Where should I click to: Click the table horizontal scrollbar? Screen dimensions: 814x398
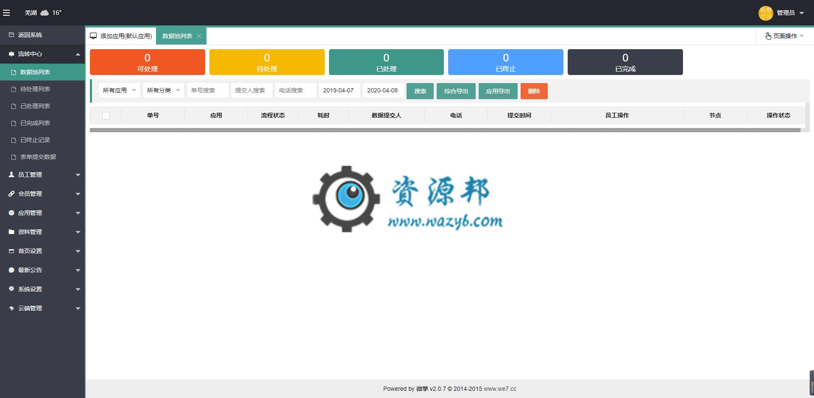(x=445, y=130)
